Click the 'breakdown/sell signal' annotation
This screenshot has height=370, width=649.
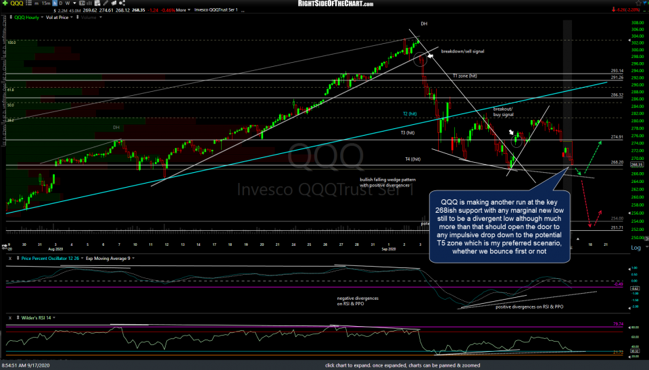pos(462,52)
